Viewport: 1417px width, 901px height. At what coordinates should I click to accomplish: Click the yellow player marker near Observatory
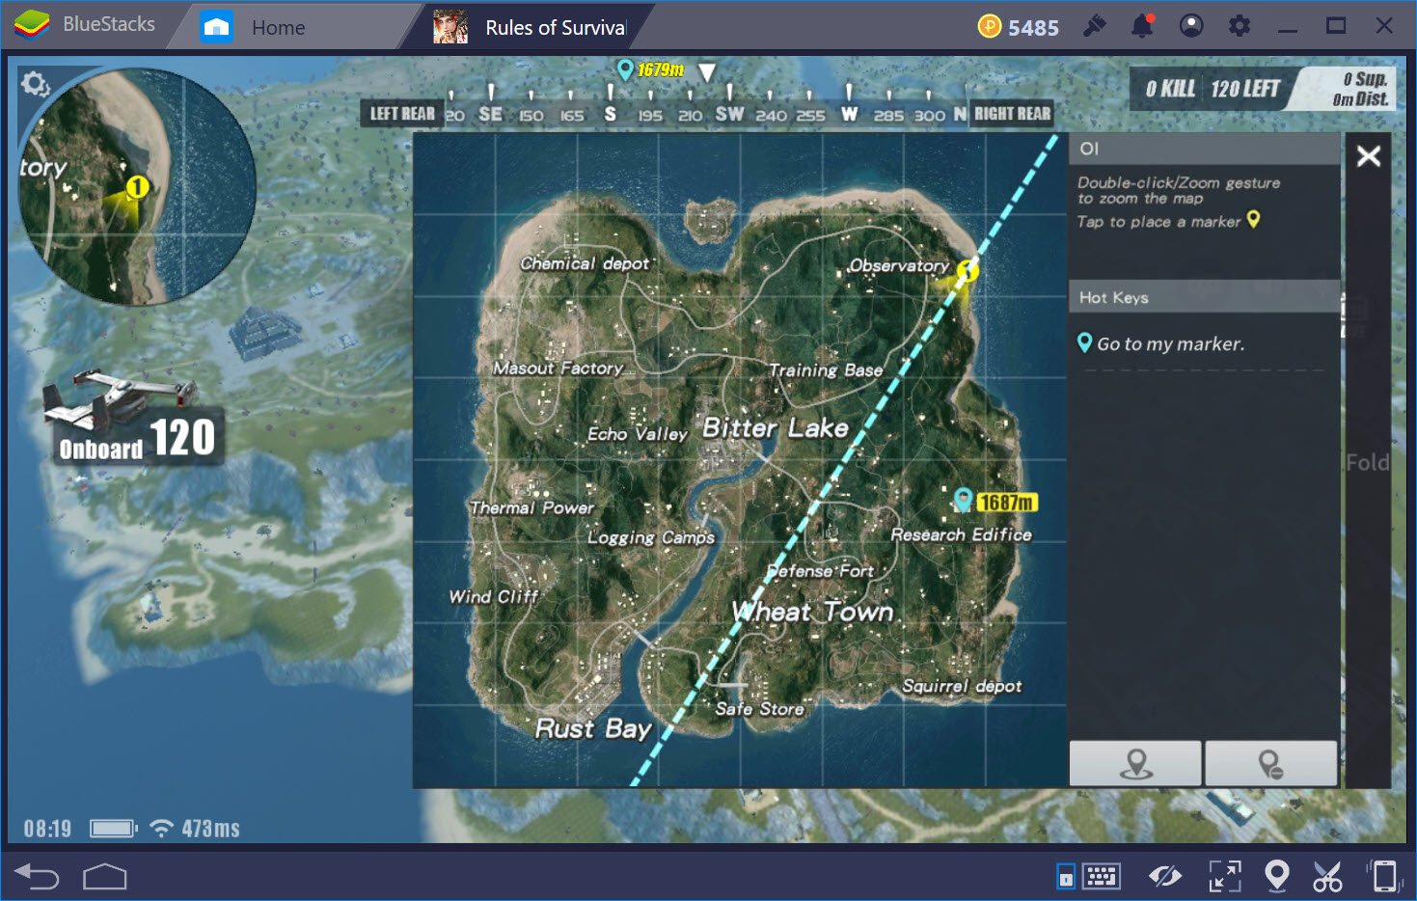(x=967, y=271)
